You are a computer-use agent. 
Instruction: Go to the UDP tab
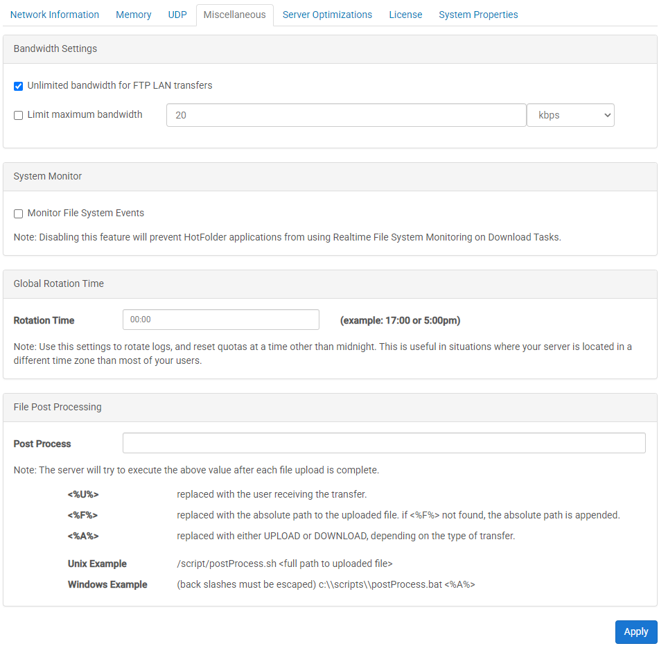pos(177,15)
